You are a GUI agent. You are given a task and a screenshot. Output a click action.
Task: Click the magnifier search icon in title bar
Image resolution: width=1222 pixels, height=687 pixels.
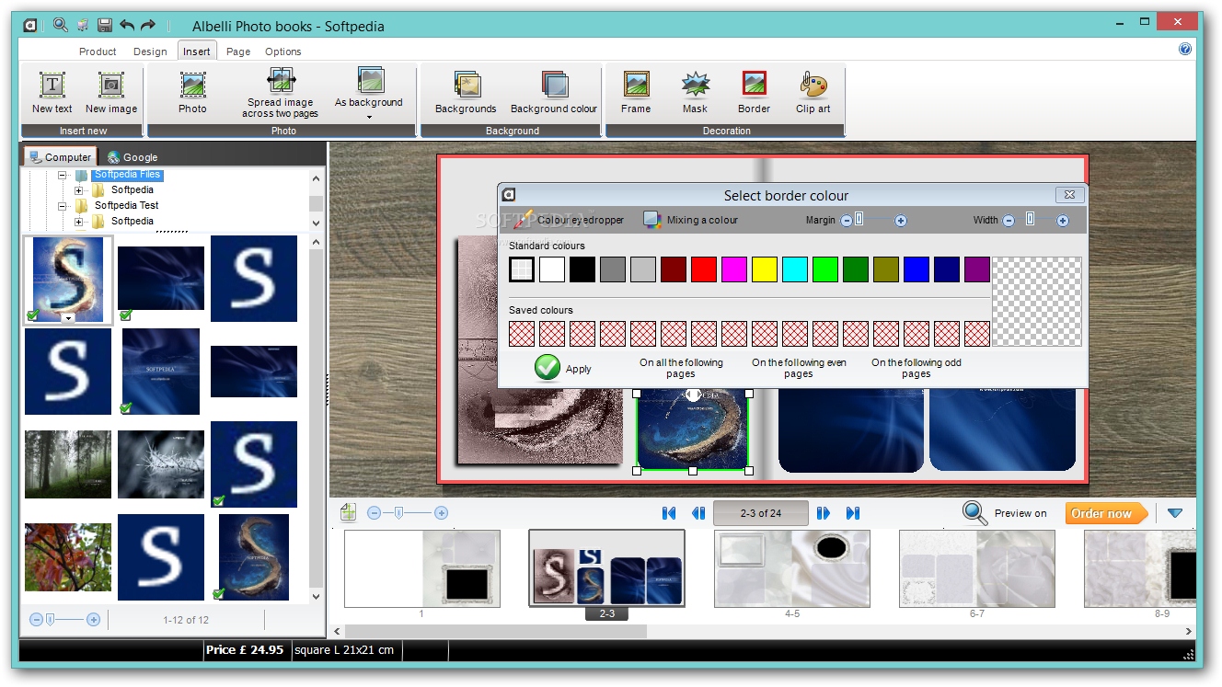(61, 25)
